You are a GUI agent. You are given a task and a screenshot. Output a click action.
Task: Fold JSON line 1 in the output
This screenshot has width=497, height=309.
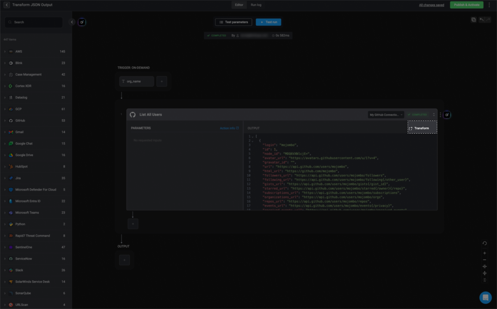[x=253, y=136]
